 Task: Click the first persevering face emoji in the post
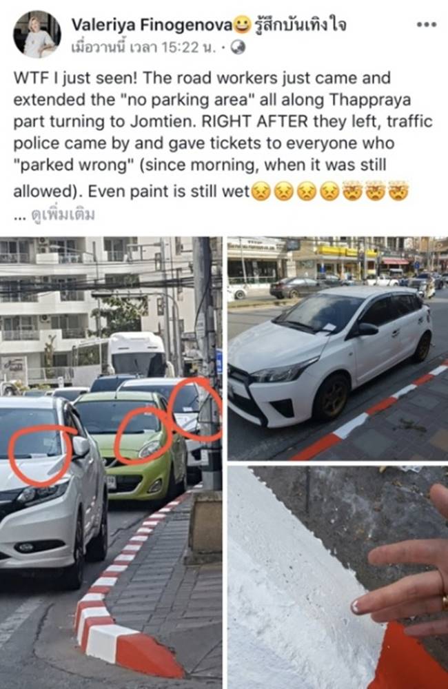261,192
